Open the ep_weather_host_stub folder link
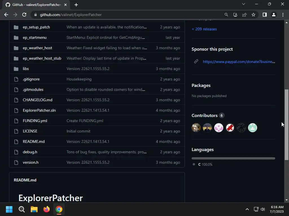 click(x=42, y=58)
